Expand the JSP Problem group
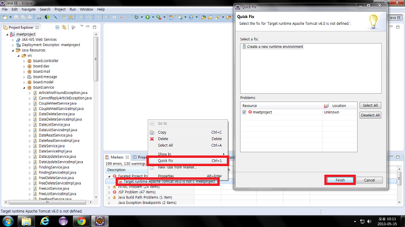The width and height of the screenshot is (405, 227). 109,192
